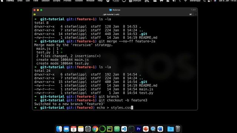The image size is (237, 133).
Task: Open PowerPoint from the dock
Action: pyautogui.click(x=146, y=129)
